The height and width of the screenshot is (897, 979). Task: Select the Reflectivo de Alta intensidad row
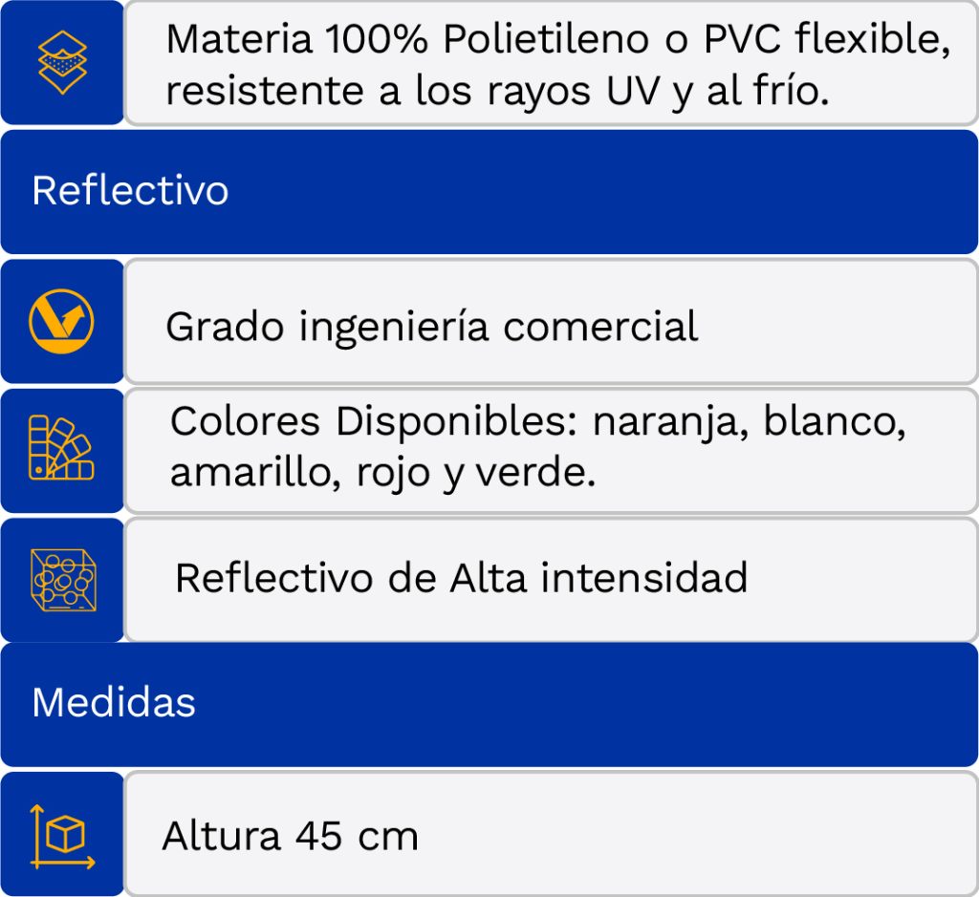coord(551,579)
